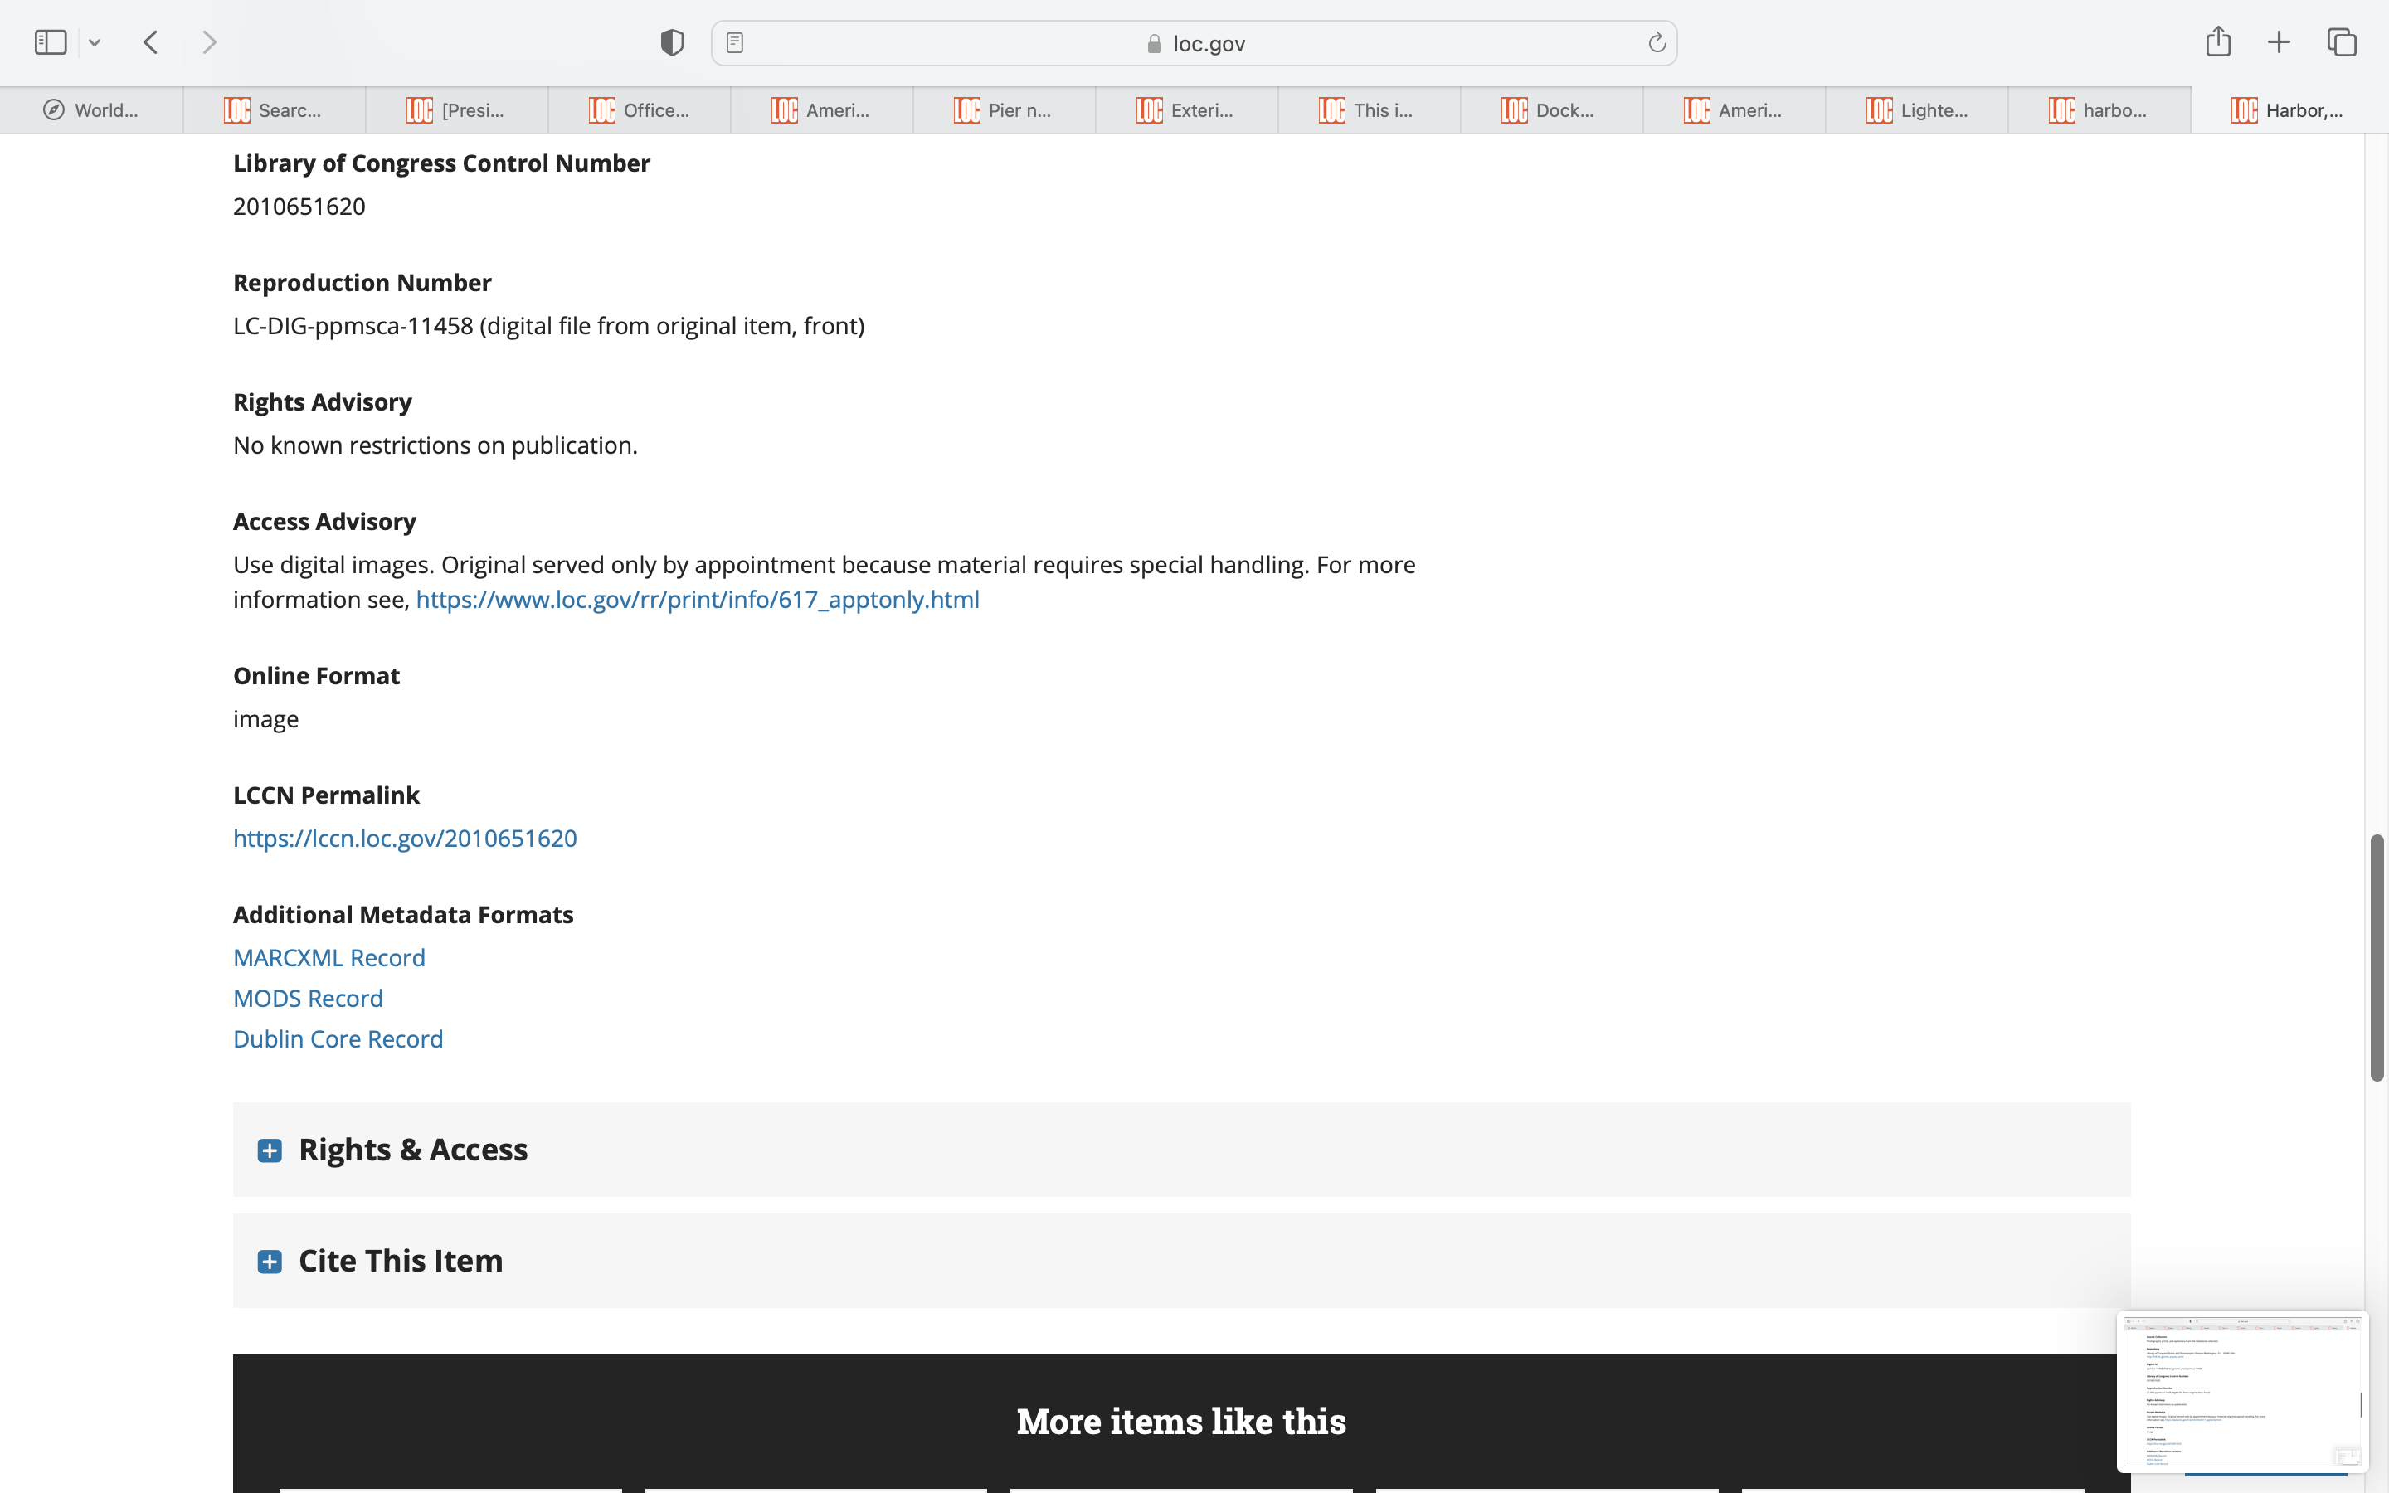Open the Dublin Core Record link

click(338, 1038)
